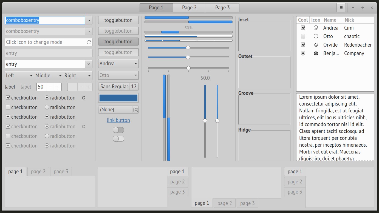Clear the entry field with its X icon
The height and width of the screenshot is (213, 379).
click(x=88, y=64)
